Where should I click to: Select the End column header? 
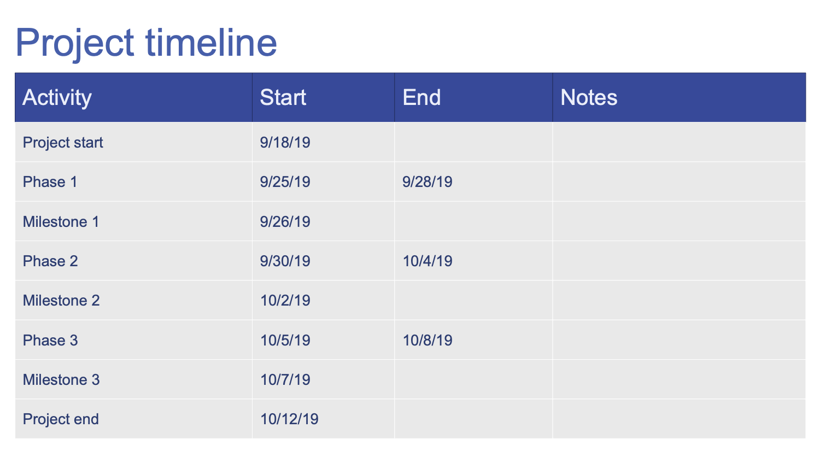(x=421, y=97)
